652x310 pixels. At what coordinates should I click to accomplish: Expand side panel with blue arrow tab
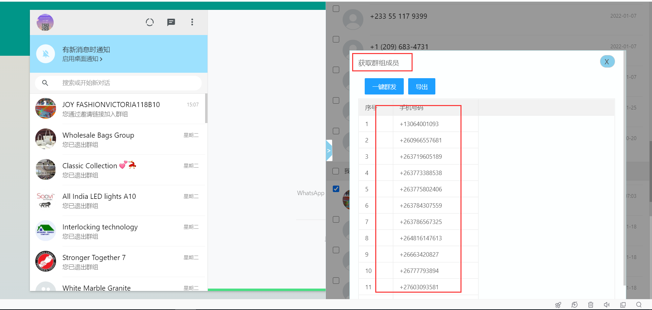pyautogui.click(x=329, y=151)
